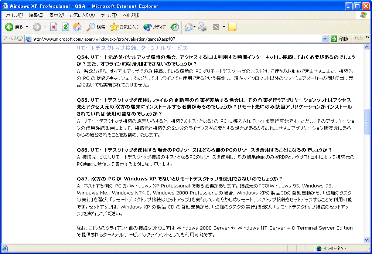Click the status bar page icon
372x254 pixels.
(x=5, y=248)
